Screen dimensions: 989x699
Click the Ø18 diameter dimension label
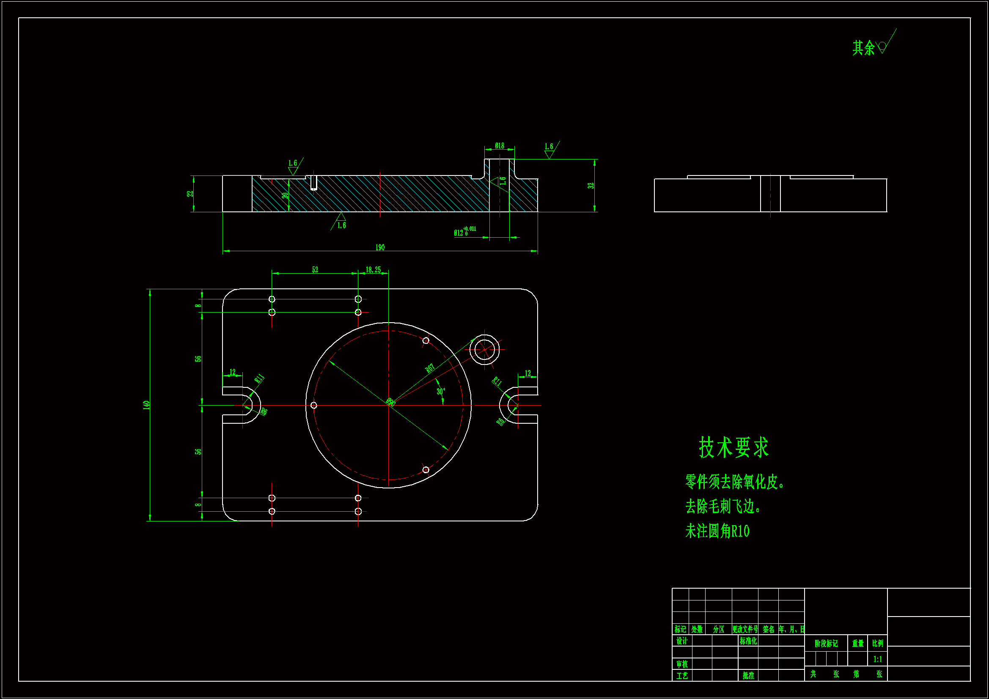(499, 146)
